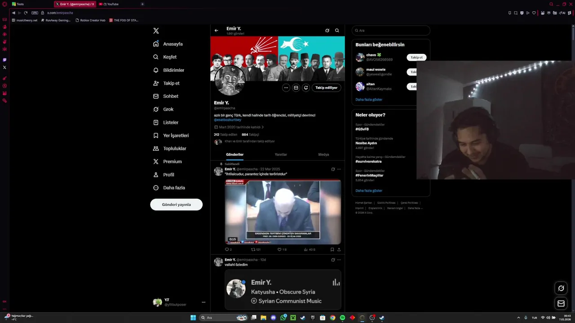This screenshot has height=323, width=575.
Task: Click Daha fazla göster under suggestions
Action: click(x=369, y=100)
